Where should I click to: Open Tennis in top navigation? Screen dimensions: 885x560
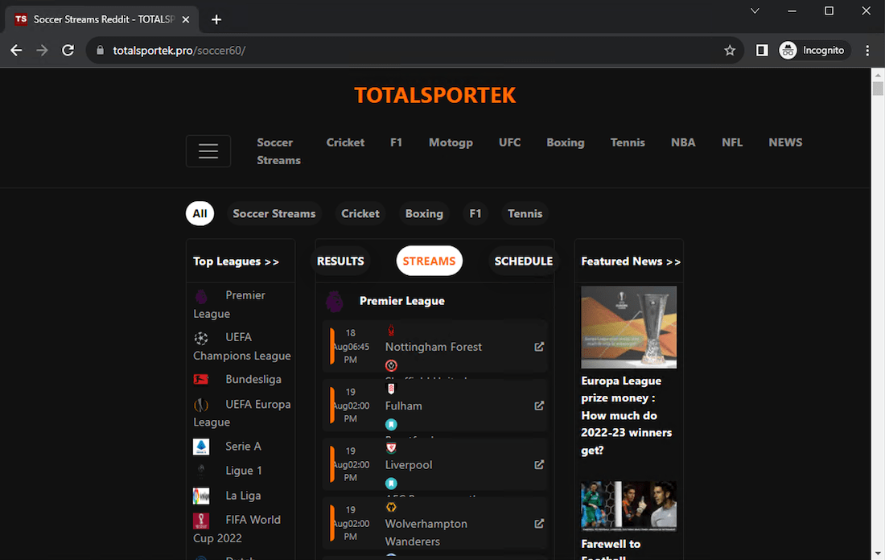click(x=627, y=142)
